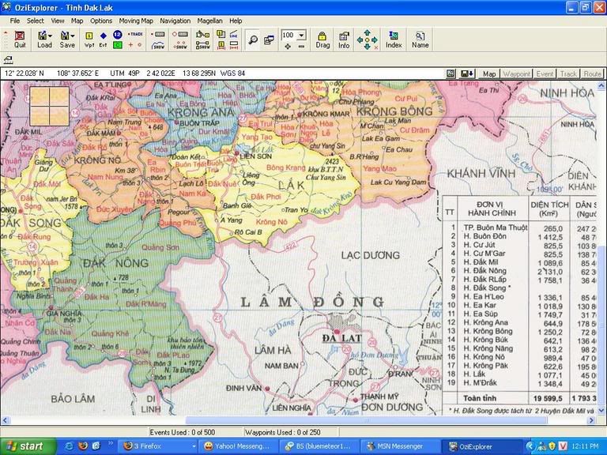Click the green C icon
The height and width of the screenshot is (455, 607).
point(117,45)
